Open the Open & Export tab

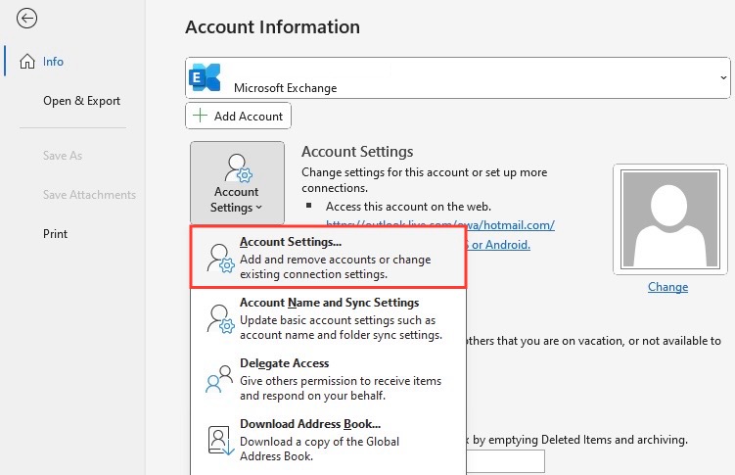point(81,101)
